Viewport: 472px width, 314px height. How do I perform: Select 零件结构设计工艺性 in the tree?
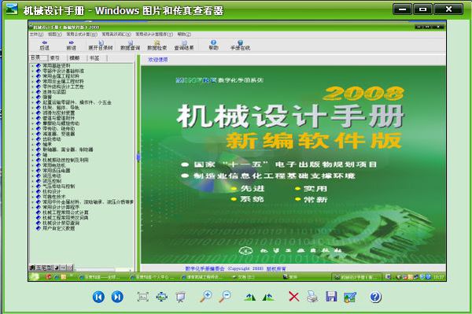[x=63, y=87]
